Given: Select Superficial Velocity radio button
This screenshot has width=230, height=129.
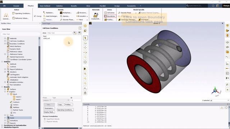Looking at the screenshot, I should coord(45,119).
